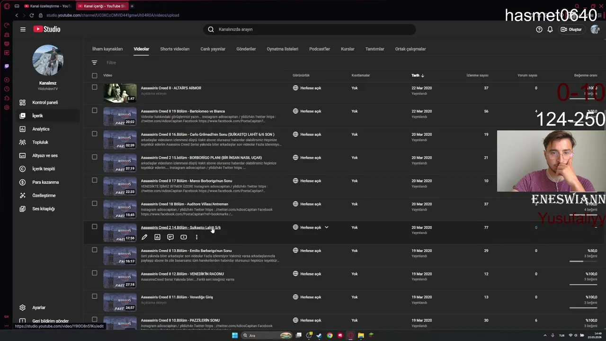Toggle the select-all videos checkbox
The image size is (606, 341).
click(x=95, y=75)
